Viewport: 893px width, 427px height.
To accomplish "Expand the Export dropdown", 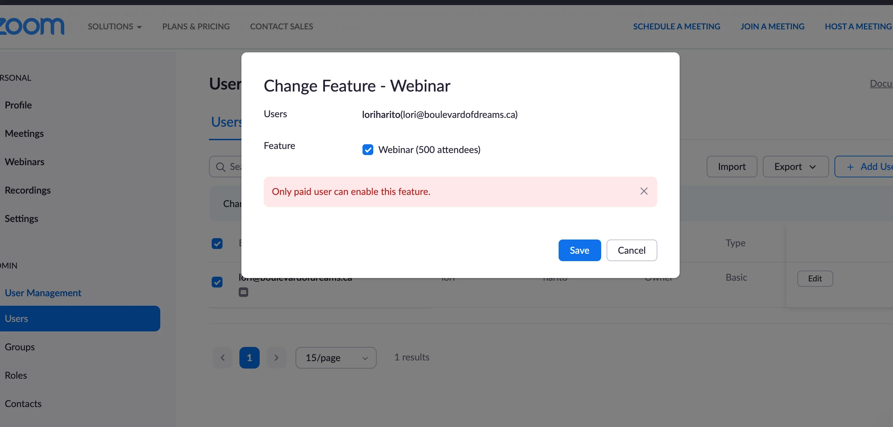I will [795, 167].
